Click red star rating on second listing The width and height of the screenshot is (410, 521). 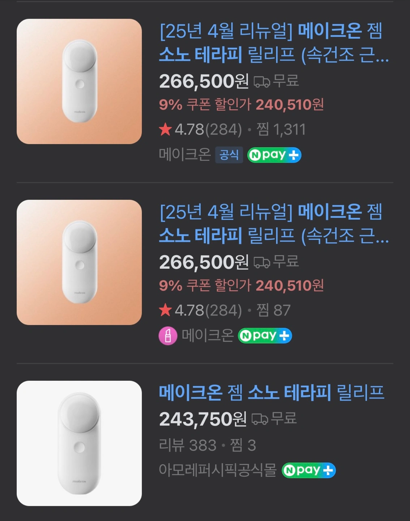pos(165,310)
